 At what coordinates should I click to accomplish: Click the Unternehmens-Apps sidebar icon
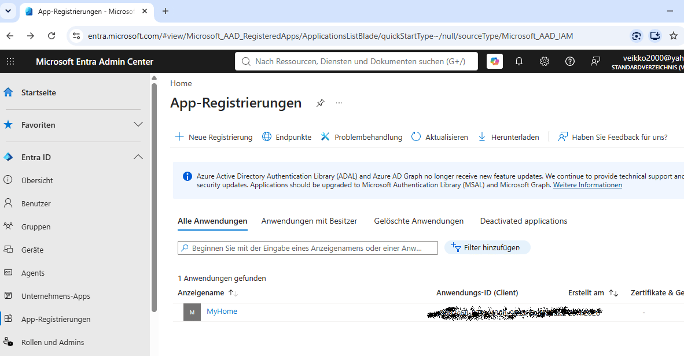tap(8, 295)
